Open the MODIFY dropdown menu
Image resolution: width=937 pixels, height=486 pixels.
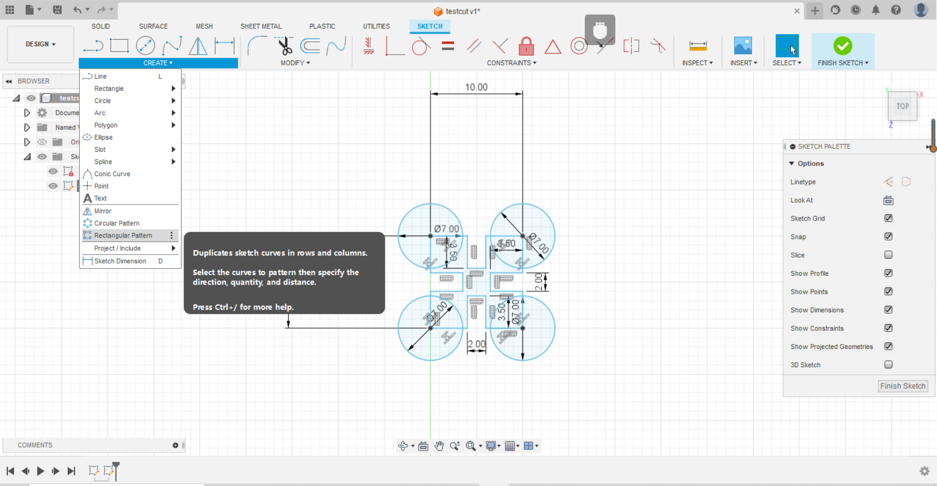pos(295,63)
